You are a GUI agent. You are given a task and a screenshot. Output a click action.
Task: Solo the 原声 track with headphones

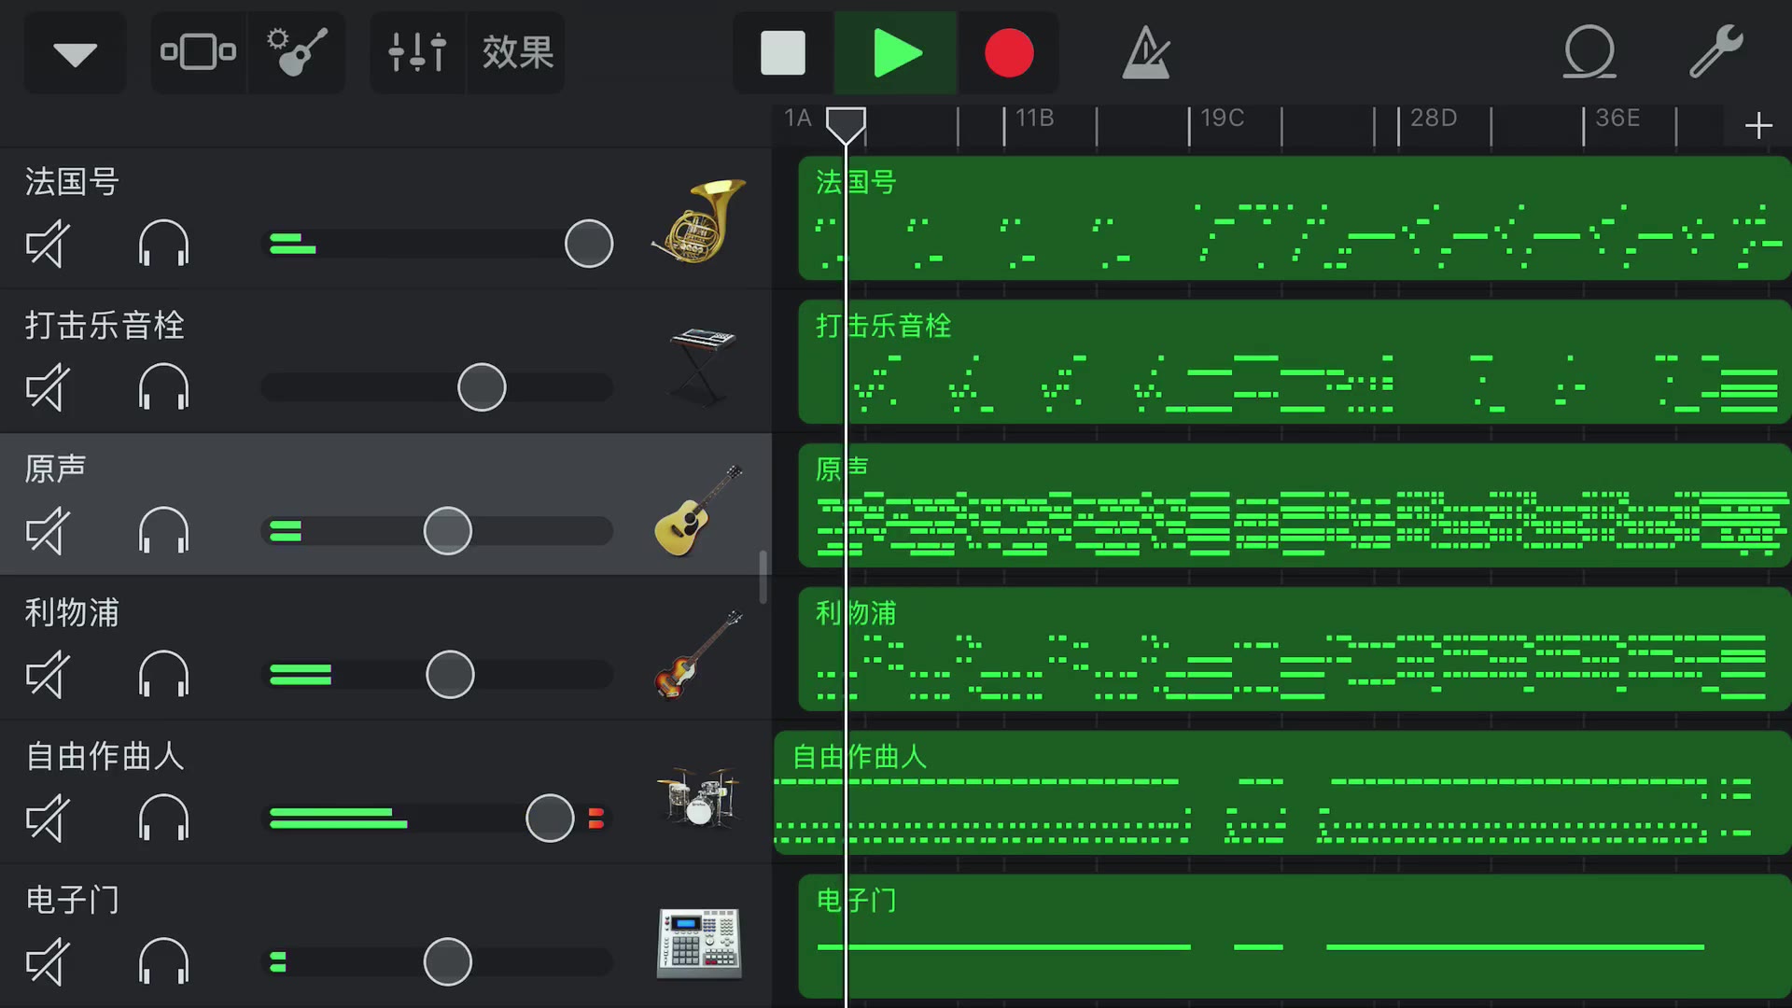point(163,531)
